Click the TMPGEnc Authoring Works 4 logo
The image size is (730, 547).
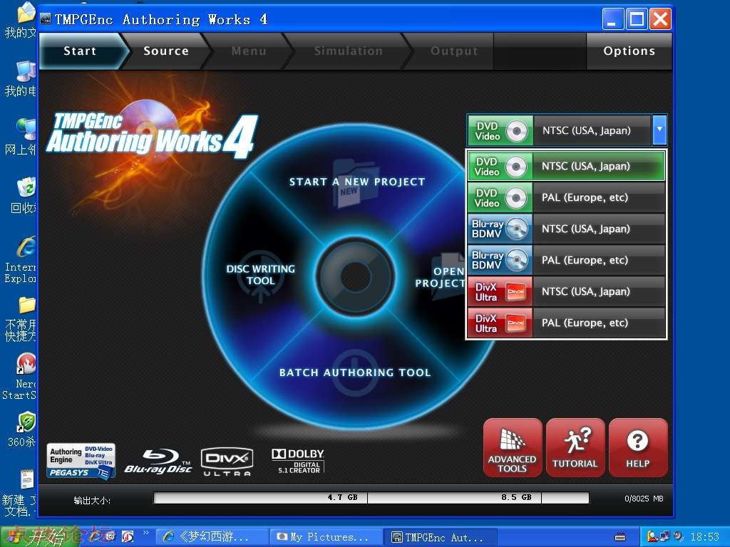tap(151, 135)
